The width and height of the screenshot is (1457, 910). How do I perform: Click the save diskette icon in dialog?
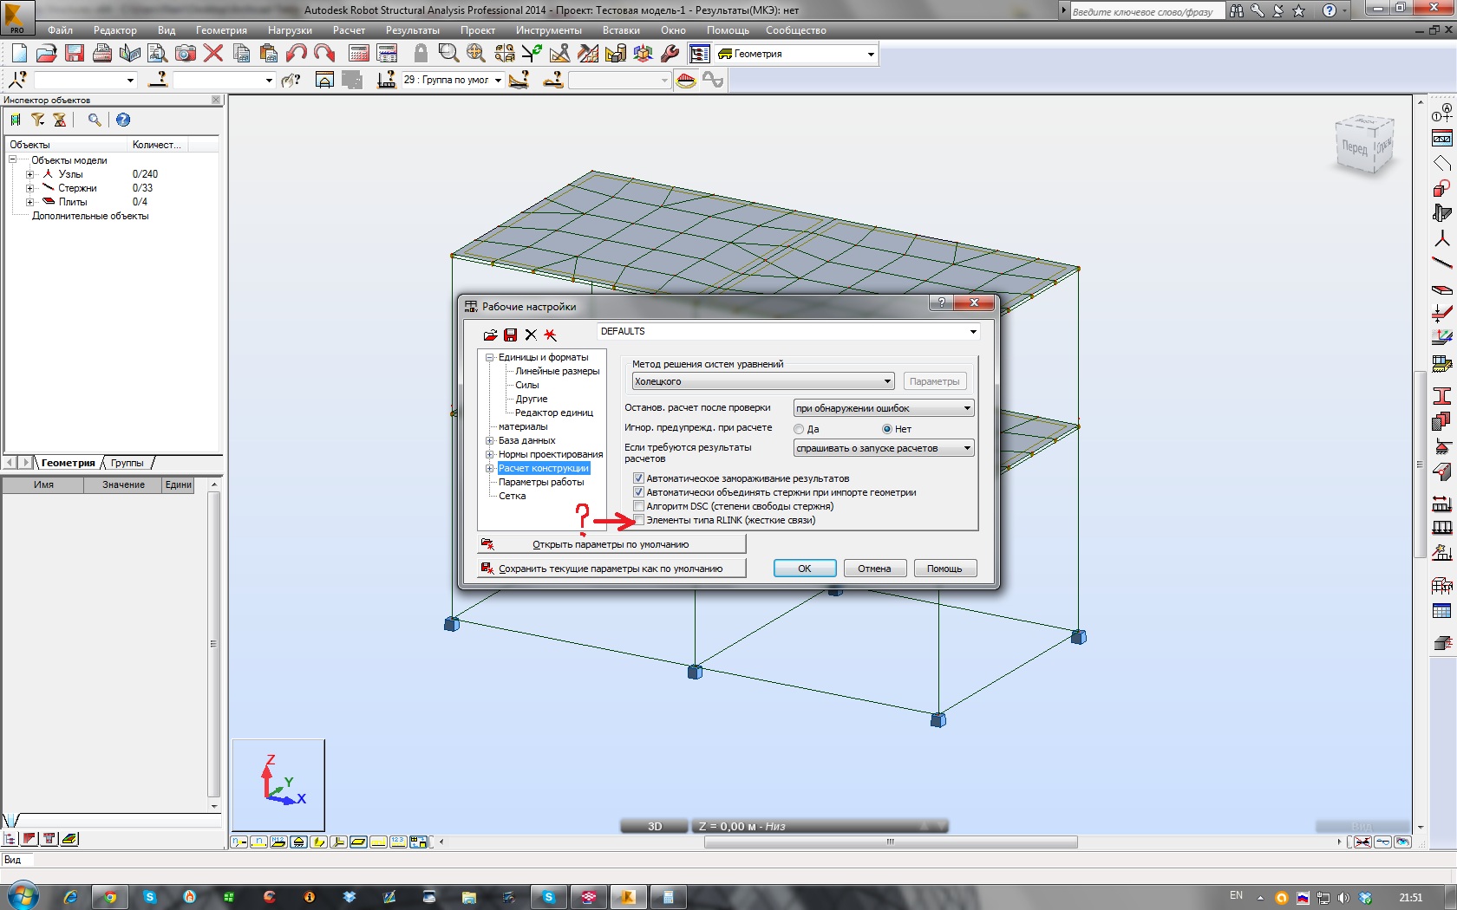click(x=511, y=335)
